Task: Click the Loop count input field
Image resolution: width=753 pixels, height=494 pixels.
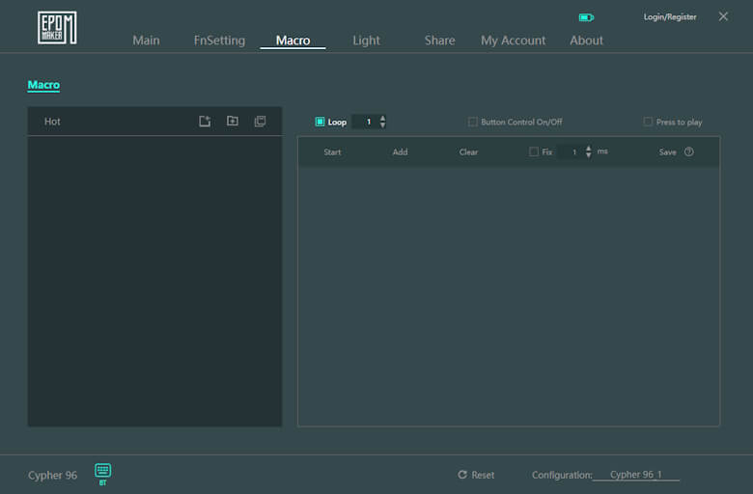Action: (367, 123)
